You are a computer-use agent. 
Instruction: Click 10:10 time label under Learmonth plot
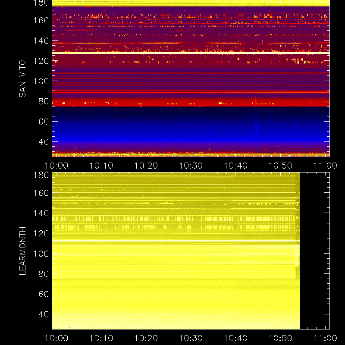101,338
